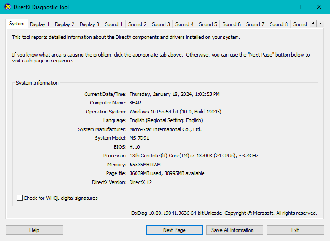Select the Display 3 tab
This screenshot has width=330, height=241.
click(x=90, y=24)
